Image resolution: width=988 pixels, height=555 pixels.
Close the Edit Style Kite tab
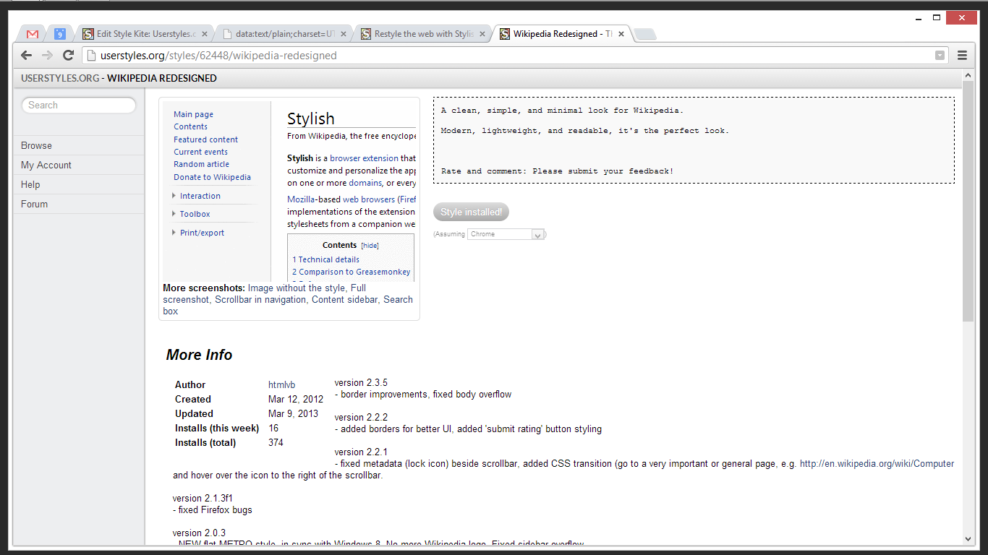coord(205,34)
